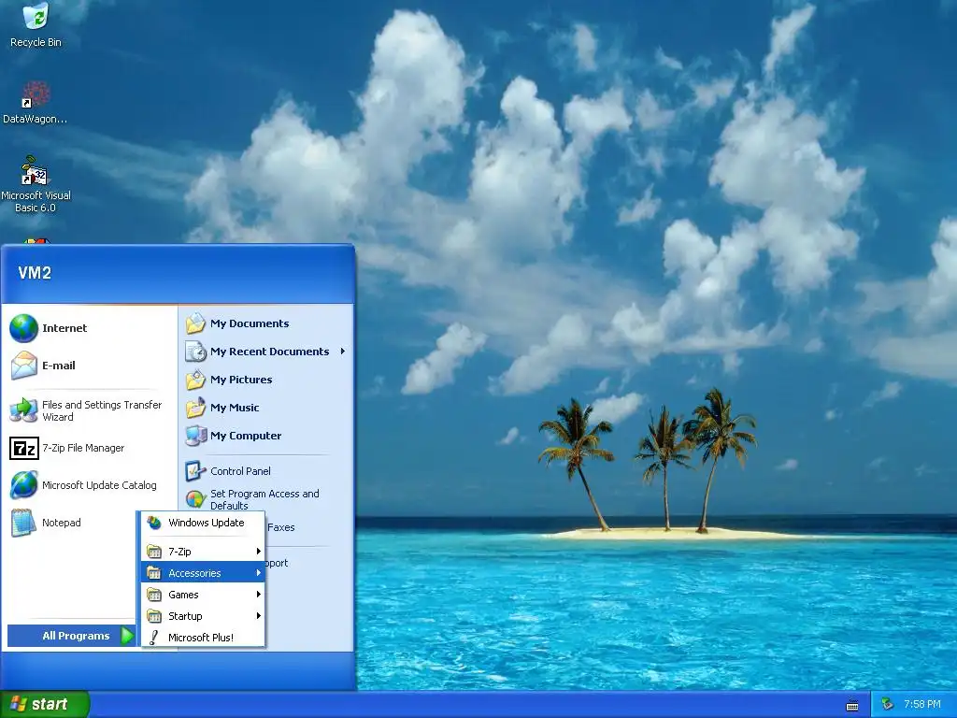Click the Windows Update icon in submenu
957x718 pixels.
tap(154, 523)
